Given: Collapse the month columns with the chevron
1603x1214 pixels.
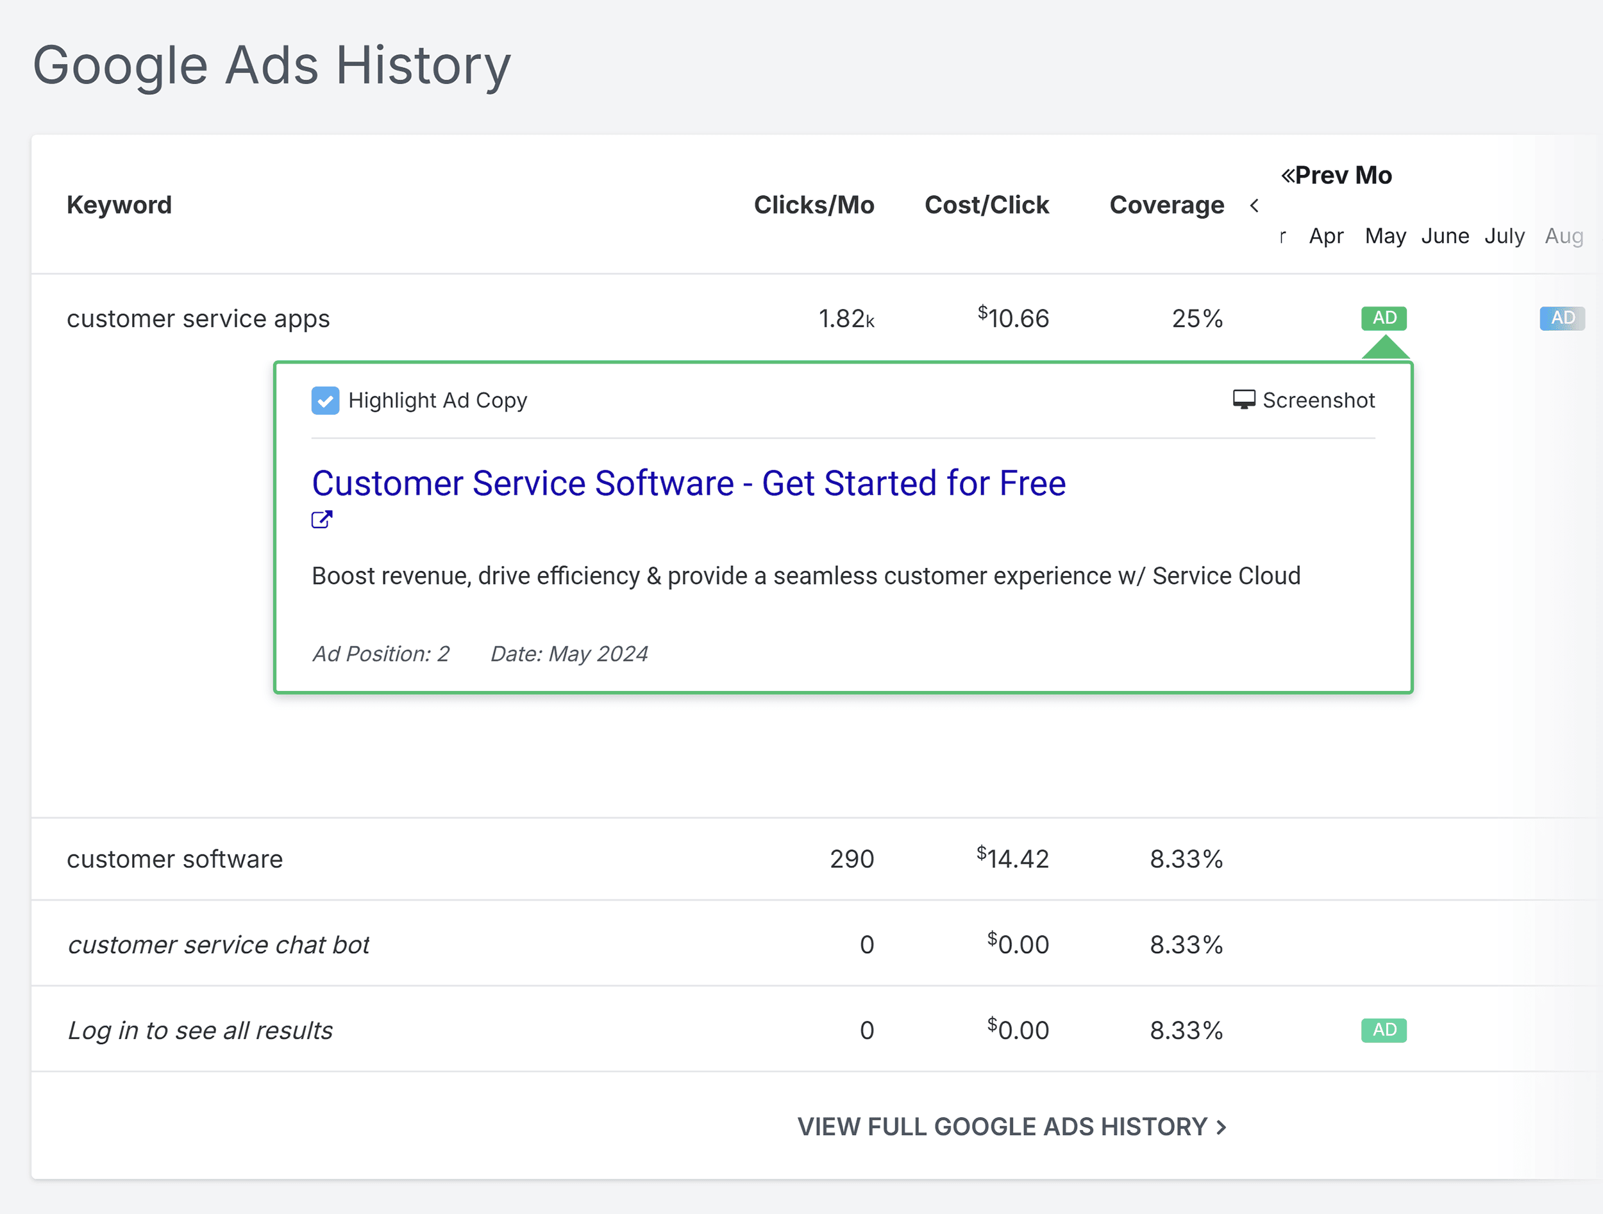Looking at the screenshot, I should click(1254, 206).
